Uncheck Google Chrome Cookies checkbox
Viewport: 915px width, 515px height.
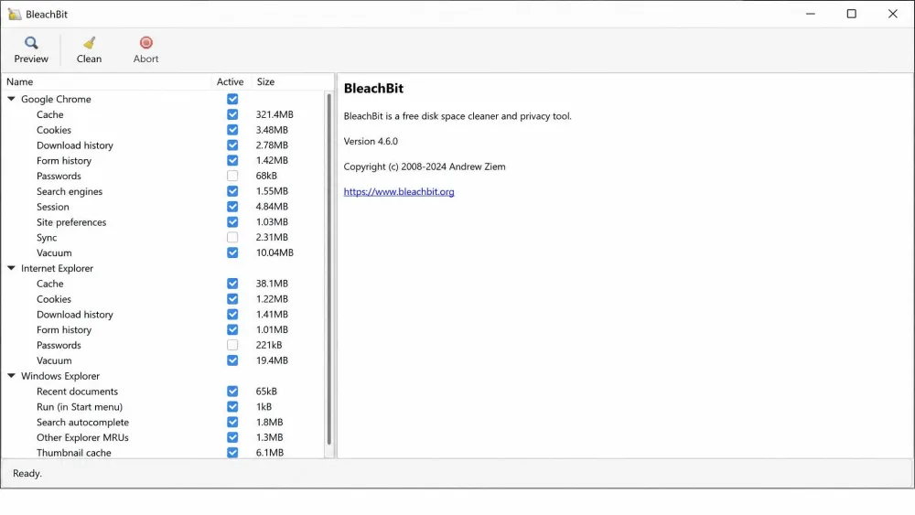pos(232,130)
